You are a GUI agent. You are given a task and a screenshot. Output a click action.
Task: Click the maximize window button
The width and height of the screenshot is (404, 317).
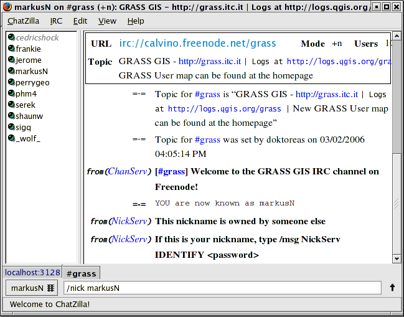387,7
